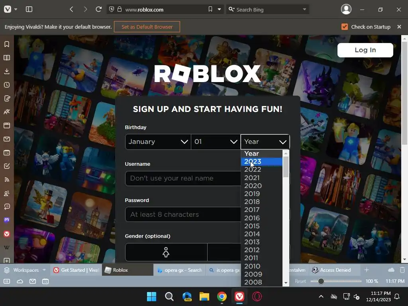
Task: Open the Feeds RSS panel
Action: pos(7,180)
